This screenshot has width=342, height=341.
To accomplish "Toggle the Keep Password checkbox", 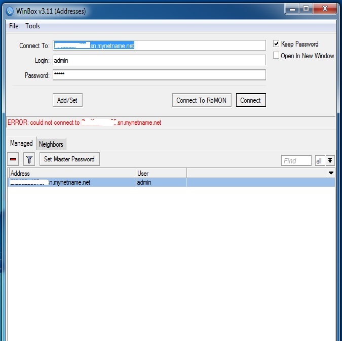I will [x=276, y=44].
